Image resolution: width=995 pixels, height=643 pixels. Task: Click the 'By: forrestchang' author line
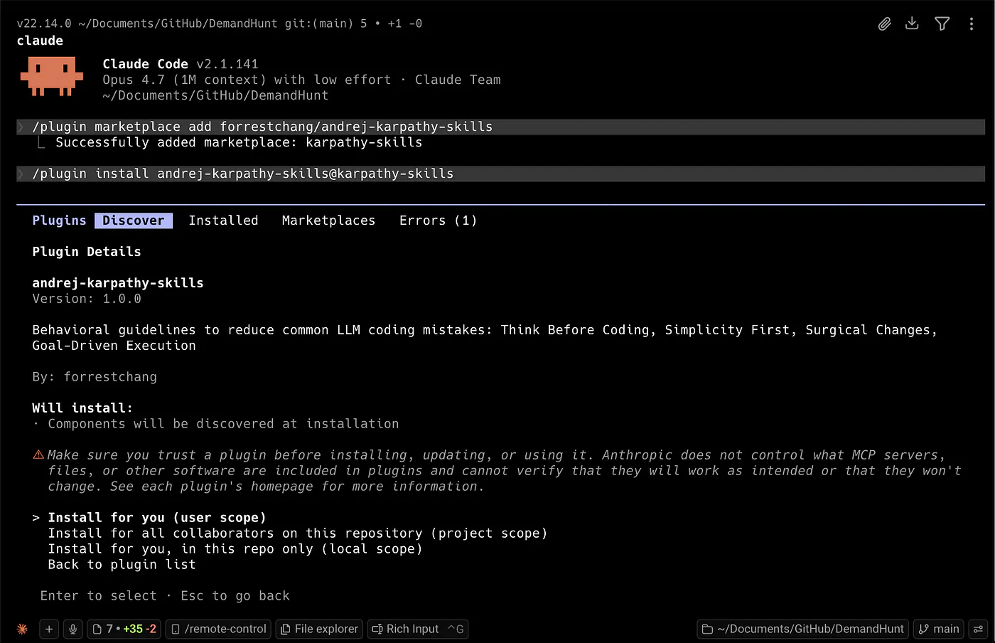tap(95, 377)
